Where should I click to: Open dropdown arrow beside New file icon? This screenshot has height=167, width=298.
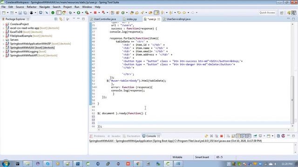pyautogui.click(x=7, y=13)
